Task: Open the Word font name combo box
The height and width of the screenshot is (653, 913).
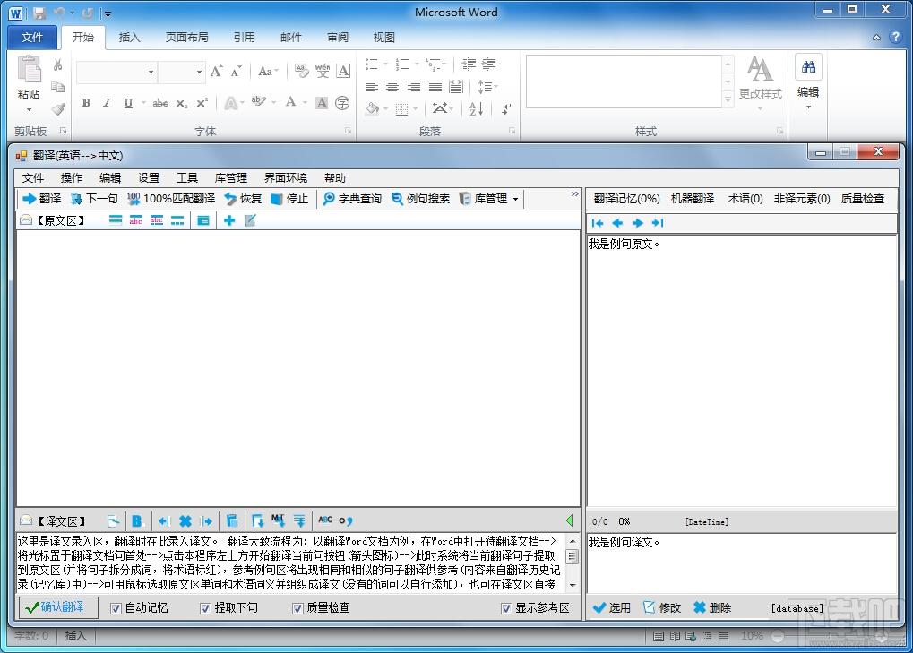Action: (117, 72)
